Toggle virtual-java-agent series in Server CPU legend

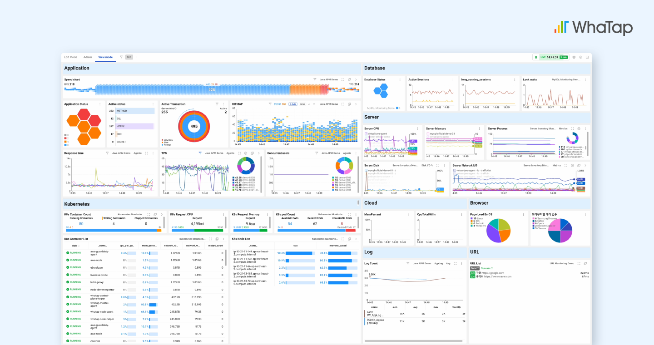[x=376, y=134]
